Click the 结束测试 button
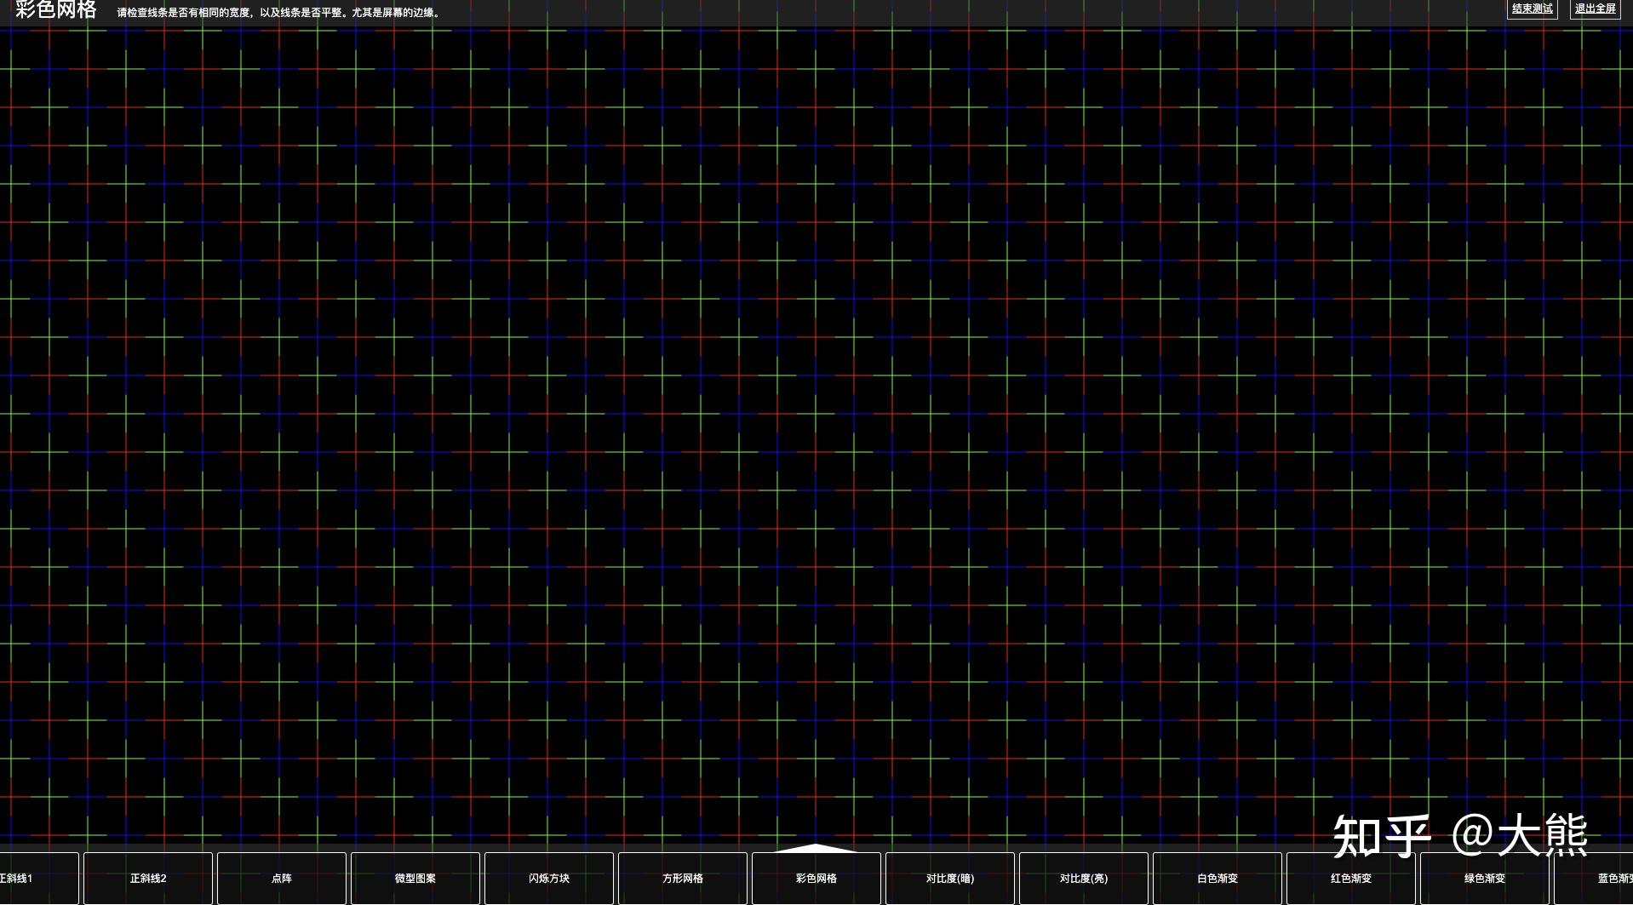This screenshot has width=1633, height=905. pos(1532,9)
